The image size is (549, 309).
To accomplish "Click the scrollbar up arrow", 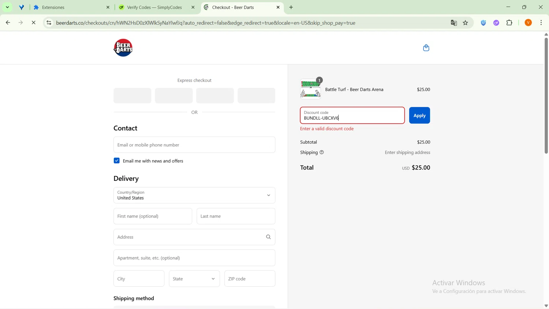I will (x=546, y=34).
